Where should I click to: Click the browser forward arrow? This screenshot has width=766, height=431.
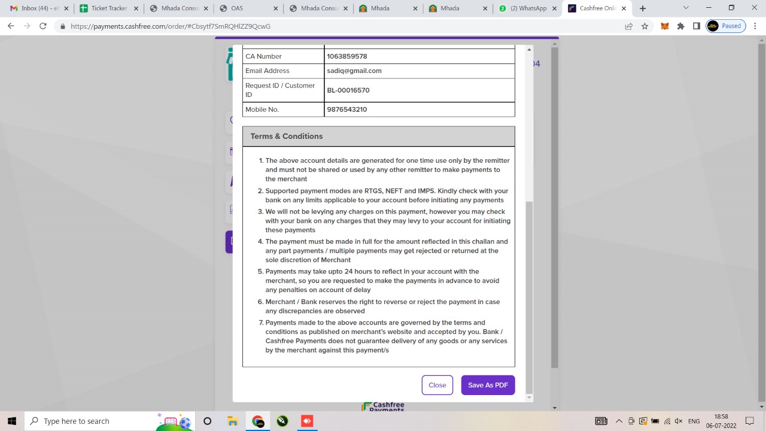click(27, 26)
